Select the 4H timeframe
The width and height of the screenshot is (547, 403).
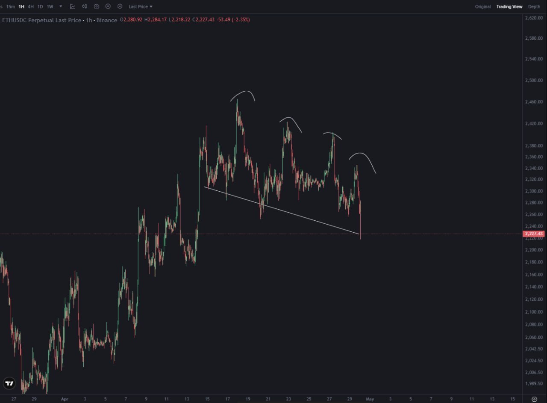pyautogui.click(x=30, y=6)
